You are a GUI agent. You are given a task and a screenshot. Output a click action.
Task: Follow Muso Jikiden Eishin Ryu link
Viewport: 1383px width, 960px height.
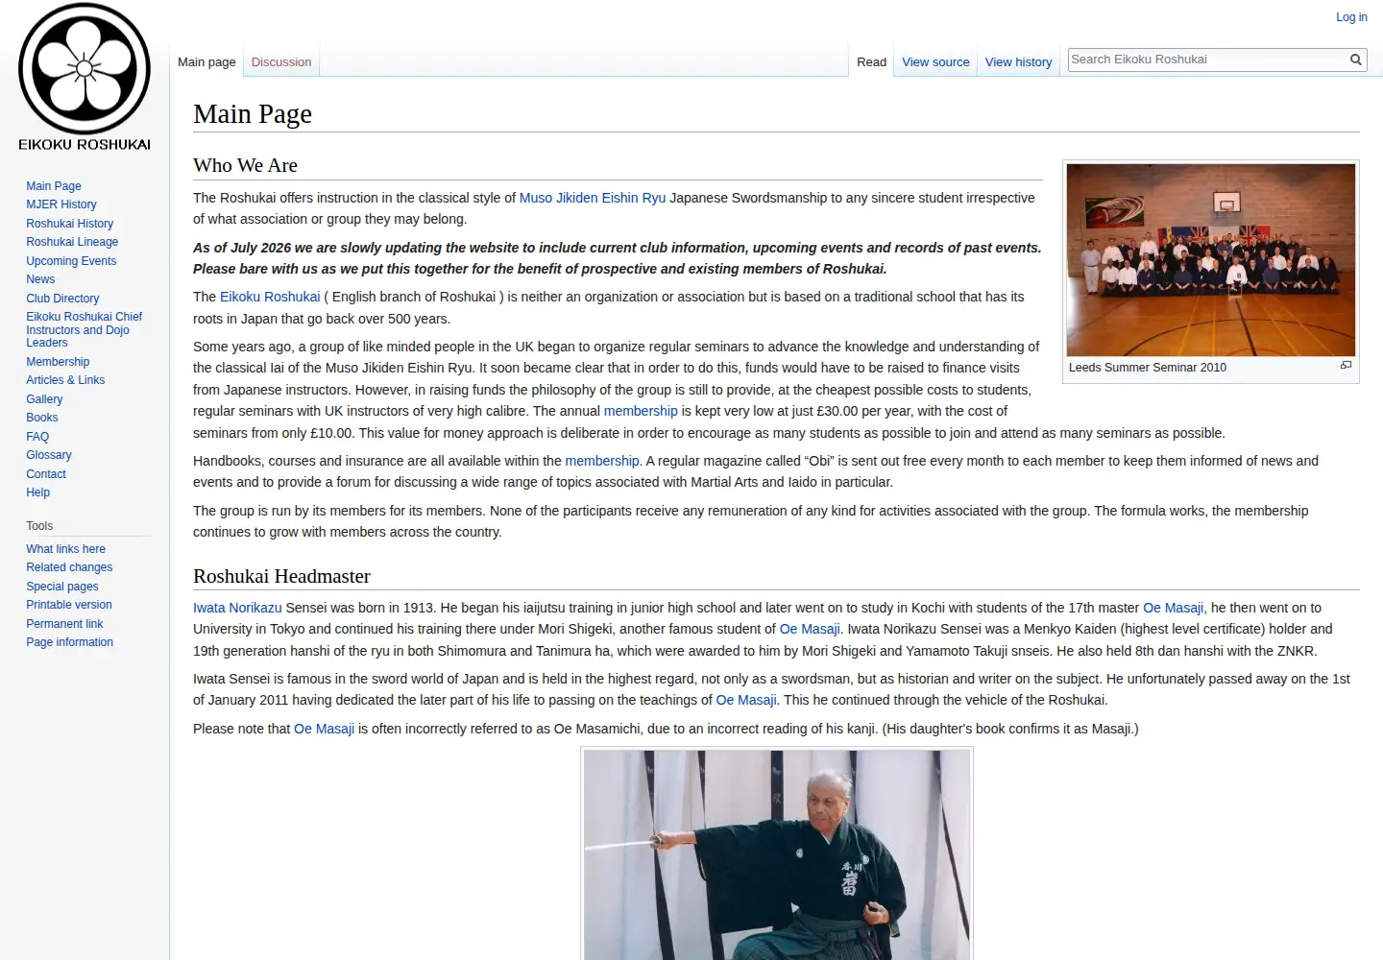click(593, 198)
